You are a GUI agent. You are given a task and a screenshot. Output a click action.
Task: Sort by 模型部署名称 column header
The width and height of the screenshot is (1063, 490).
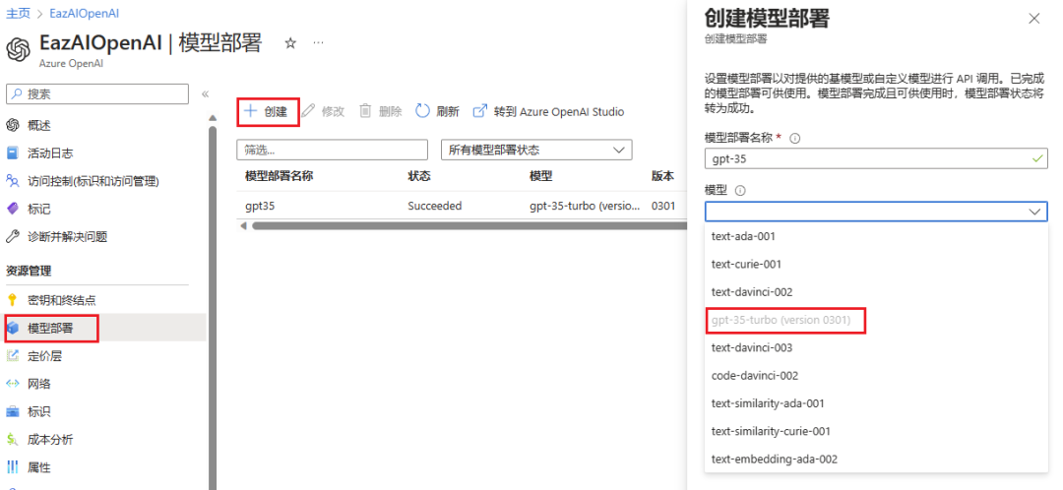click(279, 176)
